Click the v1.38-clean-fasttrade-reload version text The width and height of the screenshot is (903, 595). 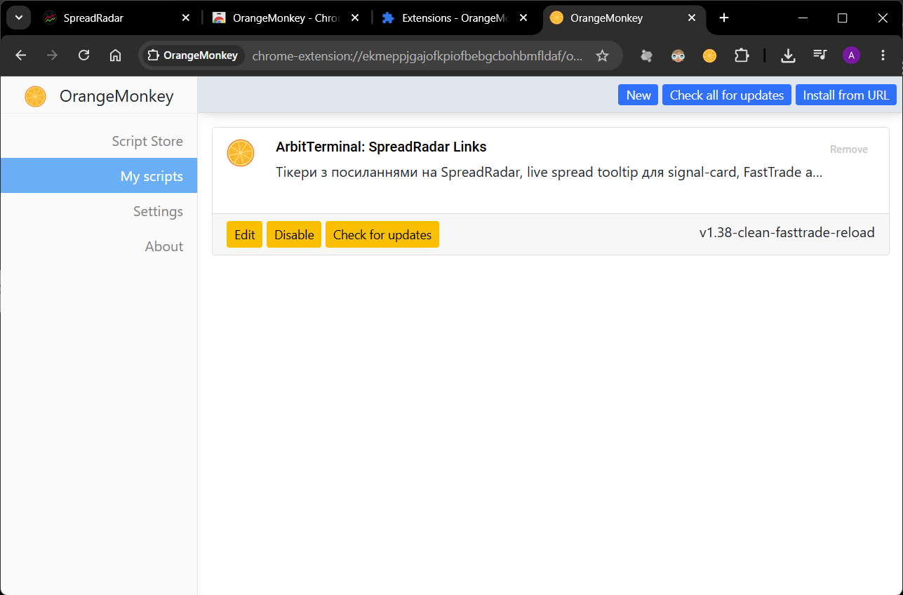[787, 232]
